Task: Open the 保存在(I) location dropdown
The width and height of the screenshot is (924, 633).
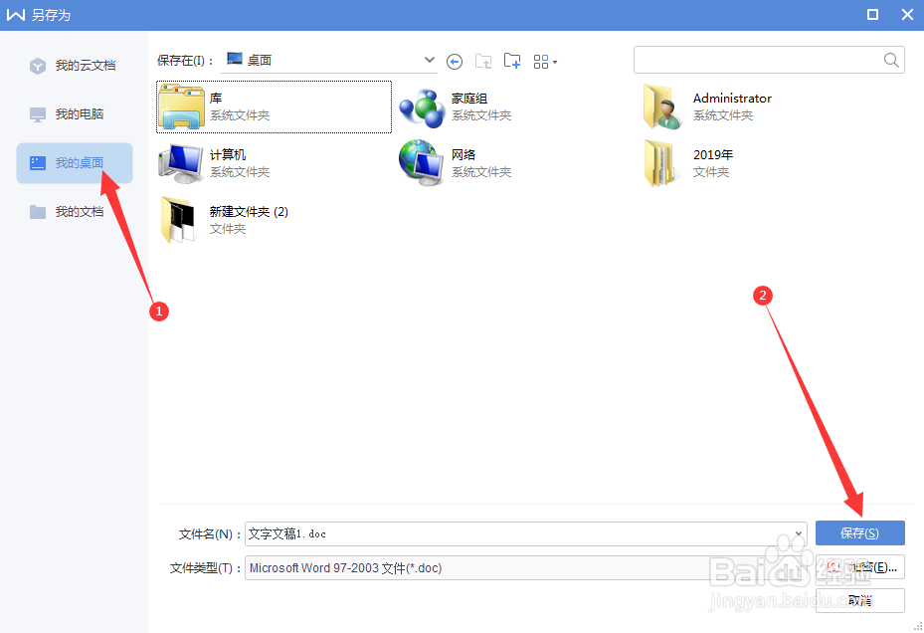Action: [428, 60]
